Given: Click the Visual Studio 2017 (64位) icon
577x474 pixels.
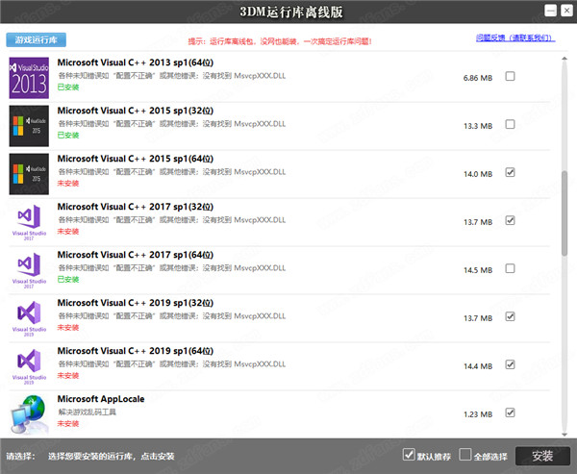Looking at the screenshot, I should (29, 268).
